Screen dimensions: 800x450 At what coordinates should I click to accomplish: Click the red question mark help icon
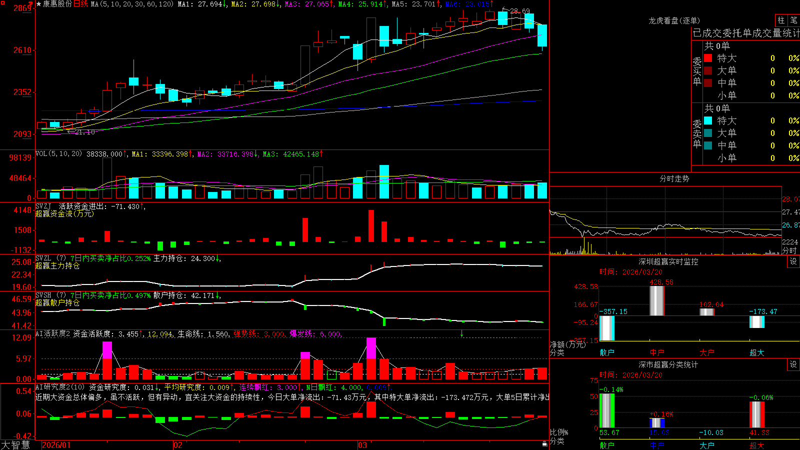pyautogui.click(x=30, y=3)
